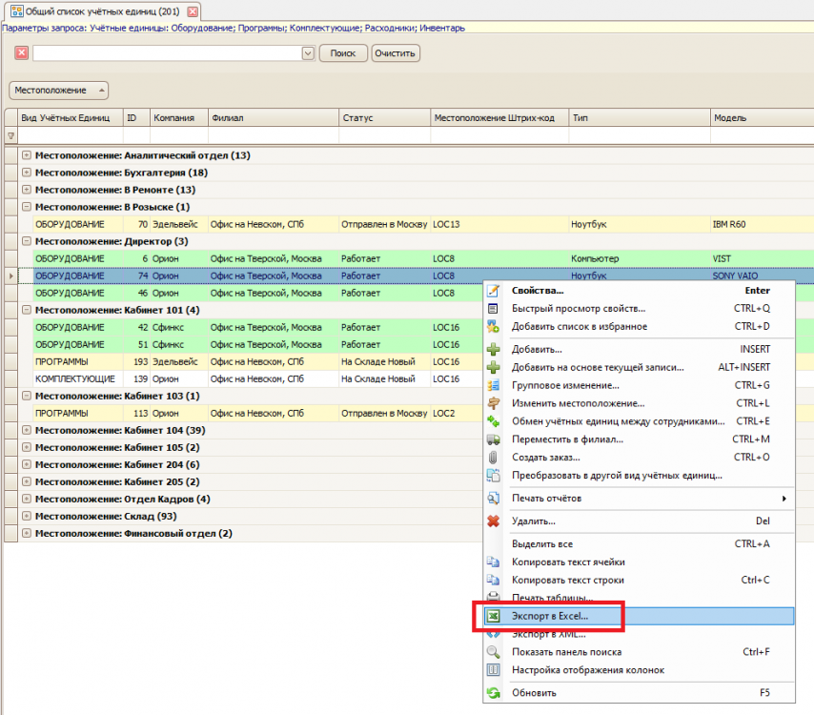Click the plus icon beside Добавить на основе текущей записи
The height and width of the screenshot is (715, 814).
pyautogui.click(x=493, y=368)
